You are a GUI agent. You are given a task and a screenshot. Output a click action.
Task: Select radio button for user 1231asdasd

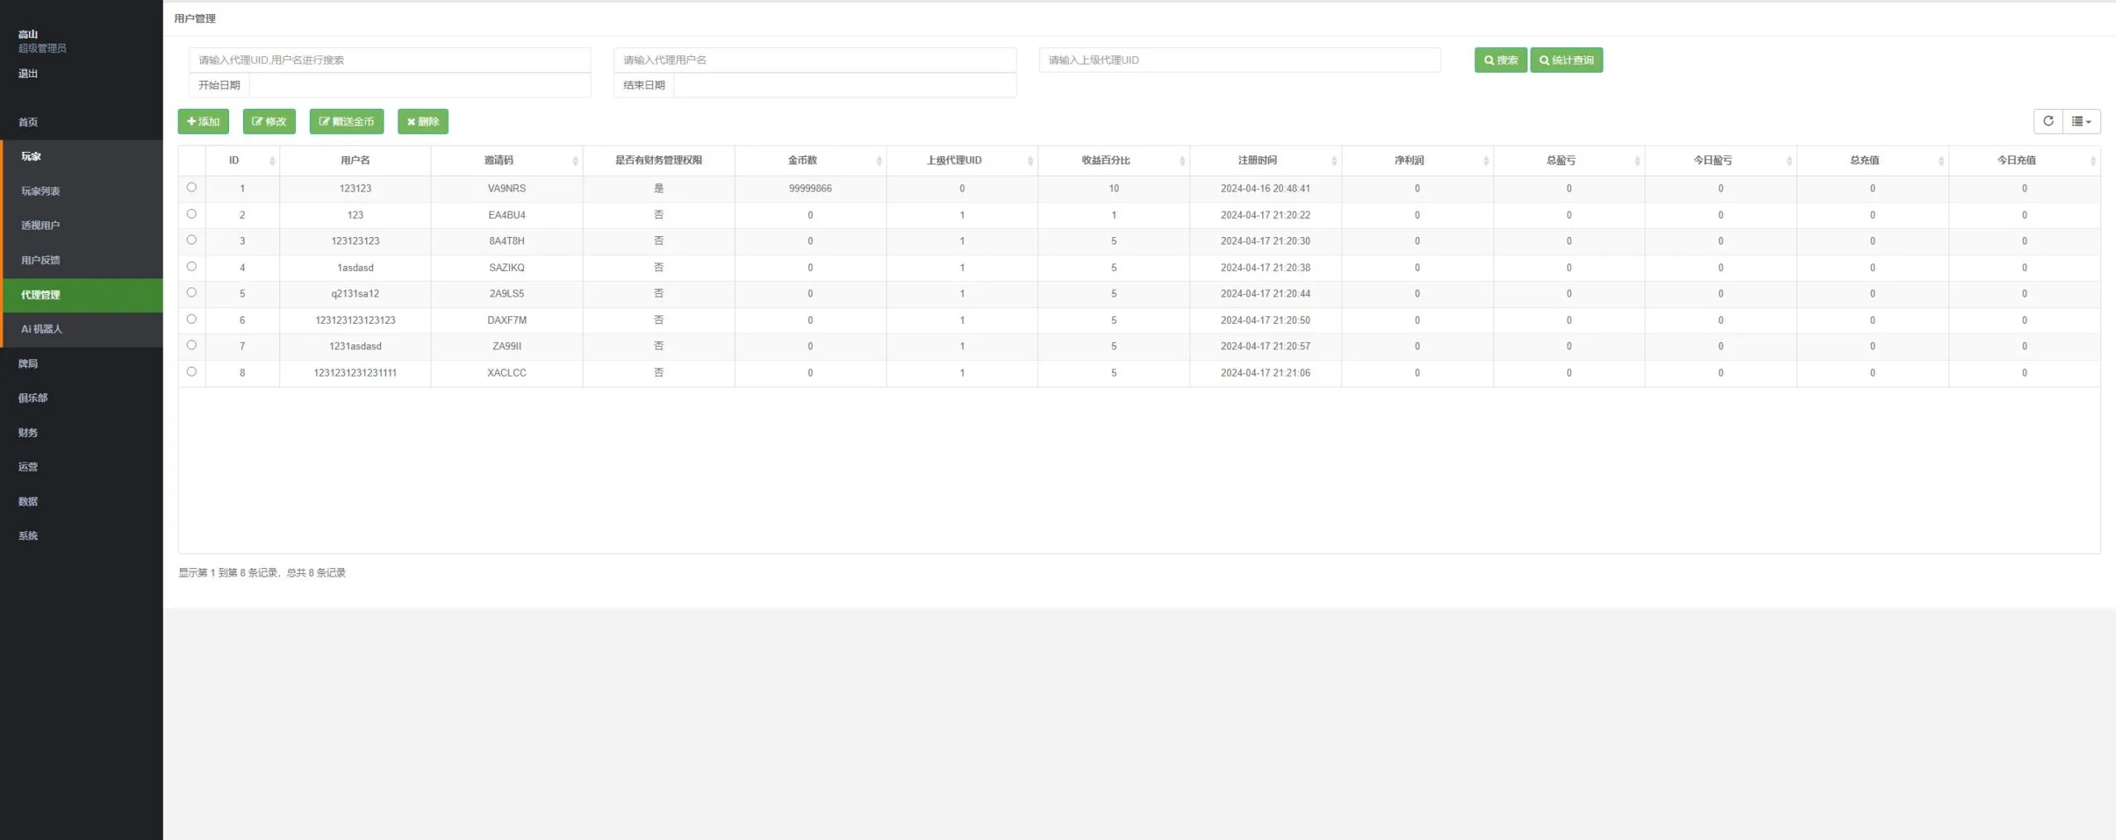coord(192,345)
